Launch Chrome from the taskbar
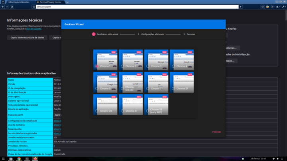Screen dimensions: 287x161 [x=19, y=159]
